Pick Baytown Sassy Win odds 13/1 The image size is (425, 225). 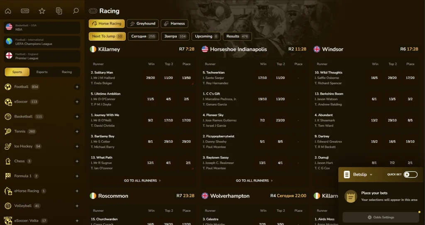(262, 163)
